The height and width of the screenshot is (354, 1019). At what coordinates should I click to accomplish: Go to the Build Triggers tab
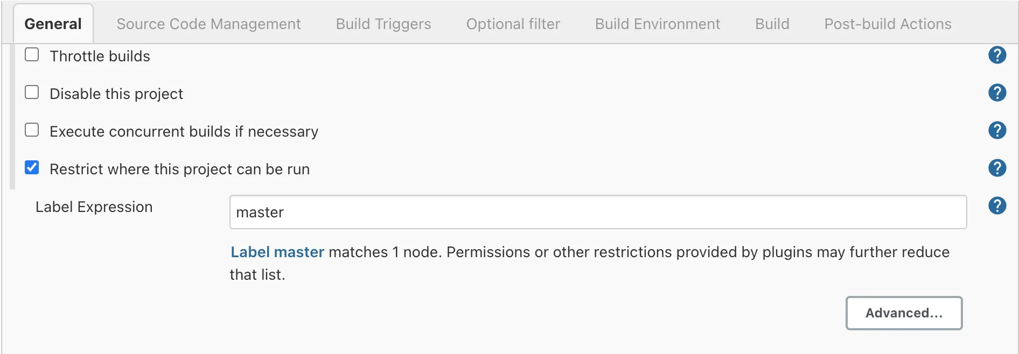point(383,24)
